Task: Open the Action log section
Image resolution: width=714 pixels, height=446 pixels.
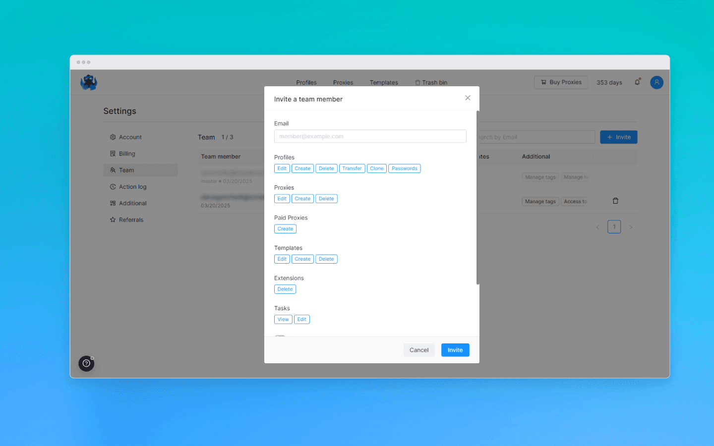Action: point(132,186)
